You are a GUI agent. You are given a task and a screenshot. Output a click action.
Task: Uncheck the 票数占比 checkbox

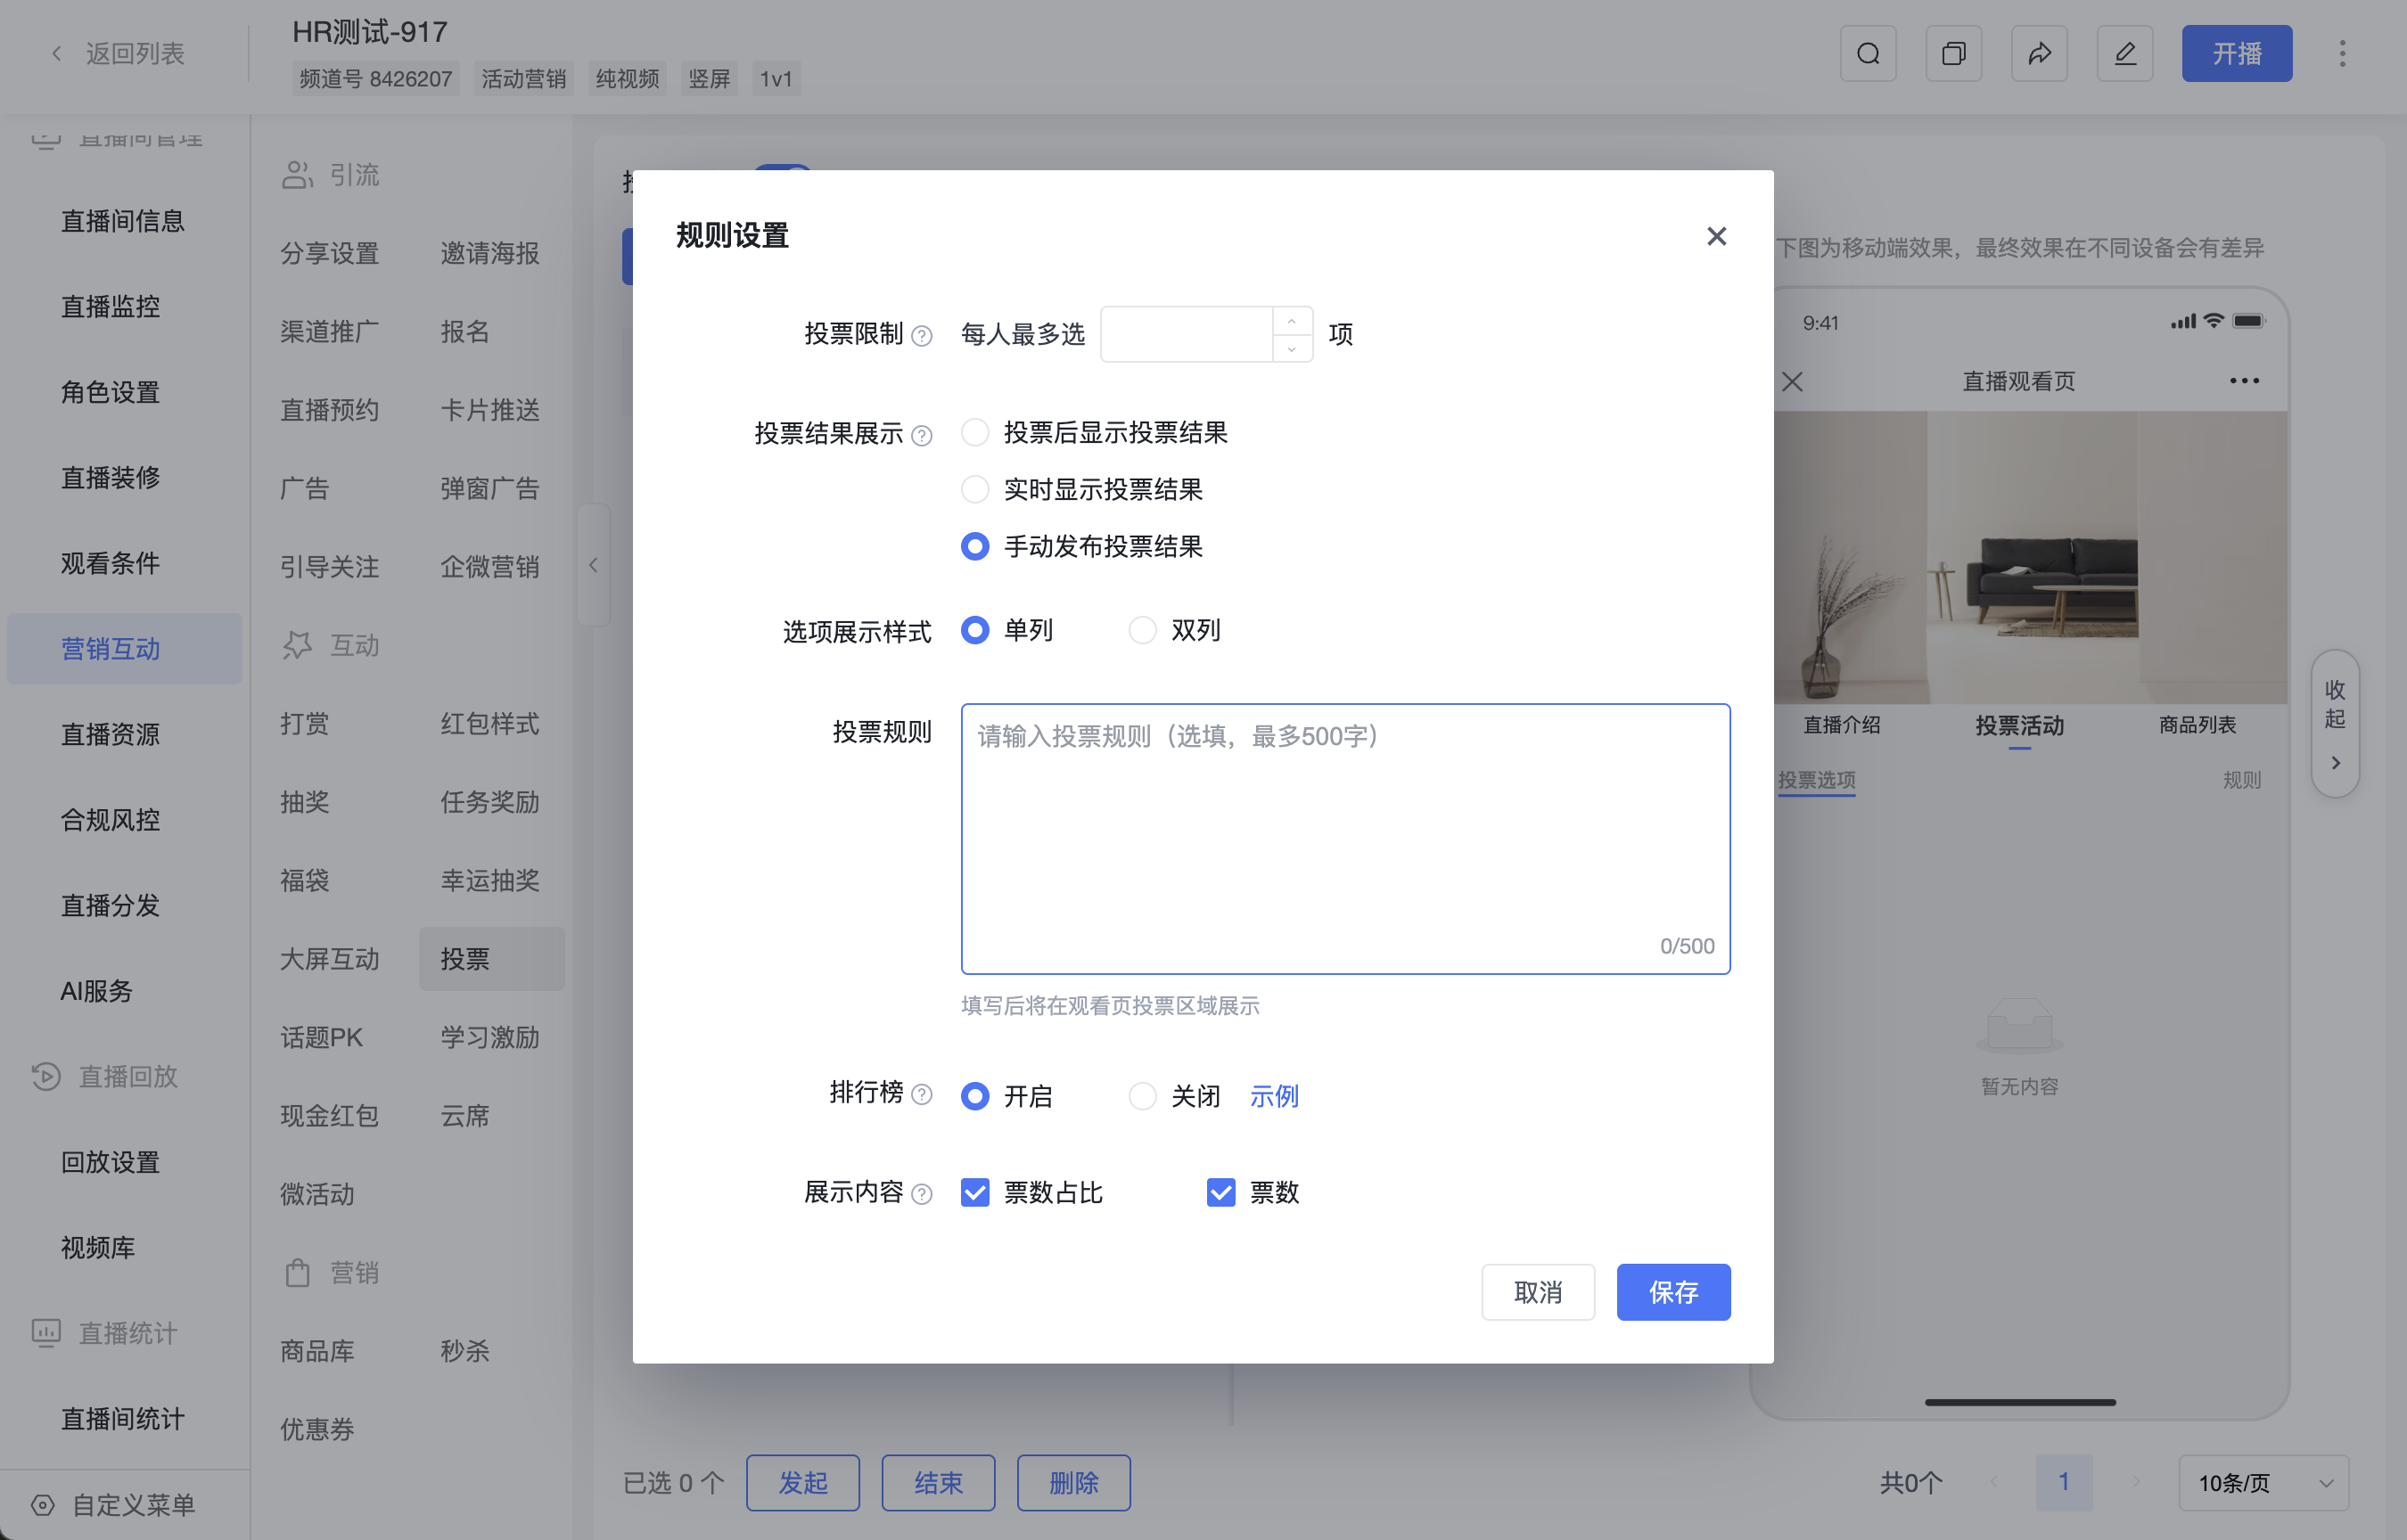[975, 1192]
